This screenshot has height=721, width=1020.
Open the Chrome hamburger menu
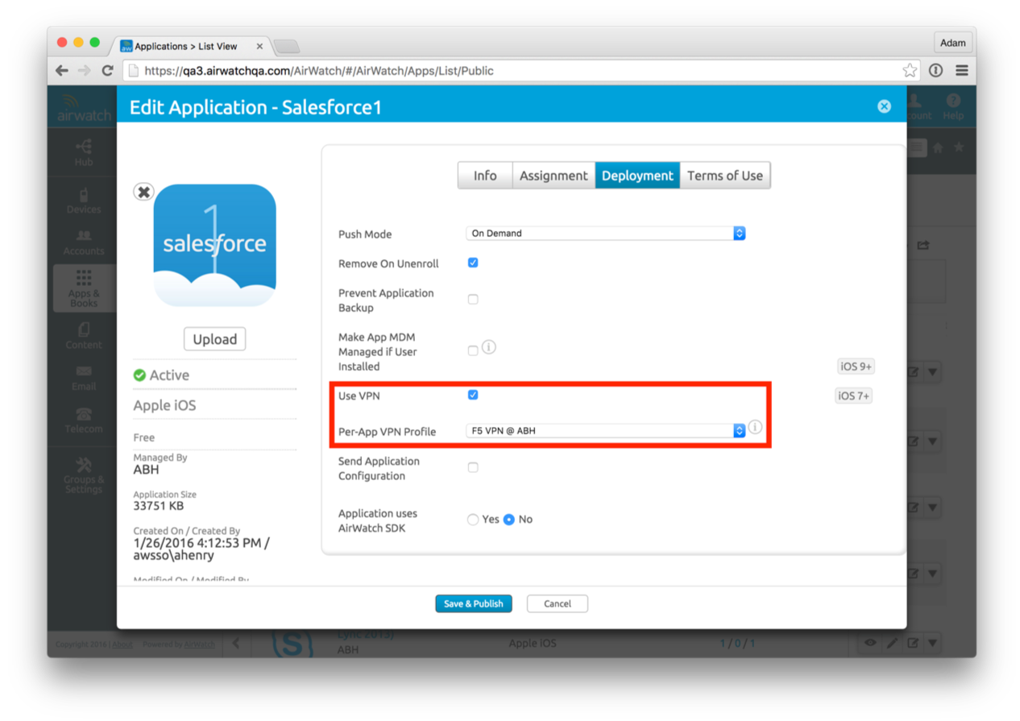click(x=962, y=71)
